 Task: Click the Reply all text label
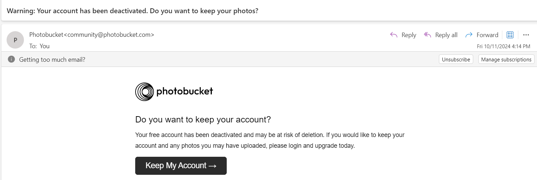(446, 35)
